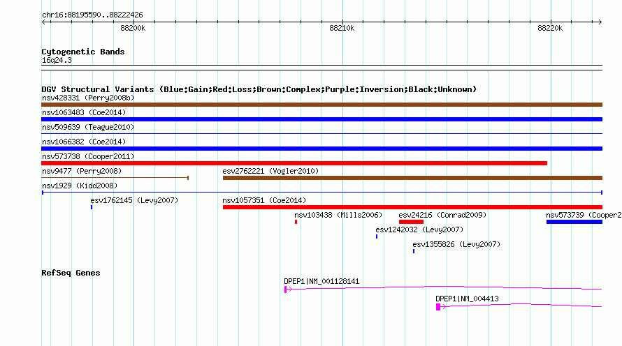This screenshot has width=622, height=346.
Task: Click the DPEP1|NM_001128141 gene label
Action: pos(321,281)
